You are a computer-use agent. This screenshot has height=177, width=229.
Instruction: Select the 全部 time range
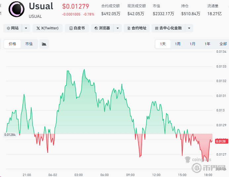tap(223, 44)
